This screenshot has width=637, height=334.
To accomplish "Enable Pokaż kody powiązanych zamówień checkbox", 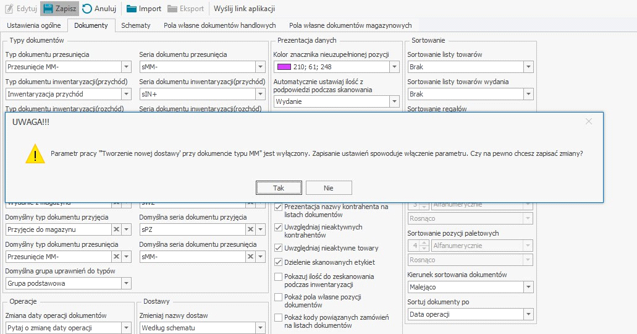I will [x=278, y=317].
